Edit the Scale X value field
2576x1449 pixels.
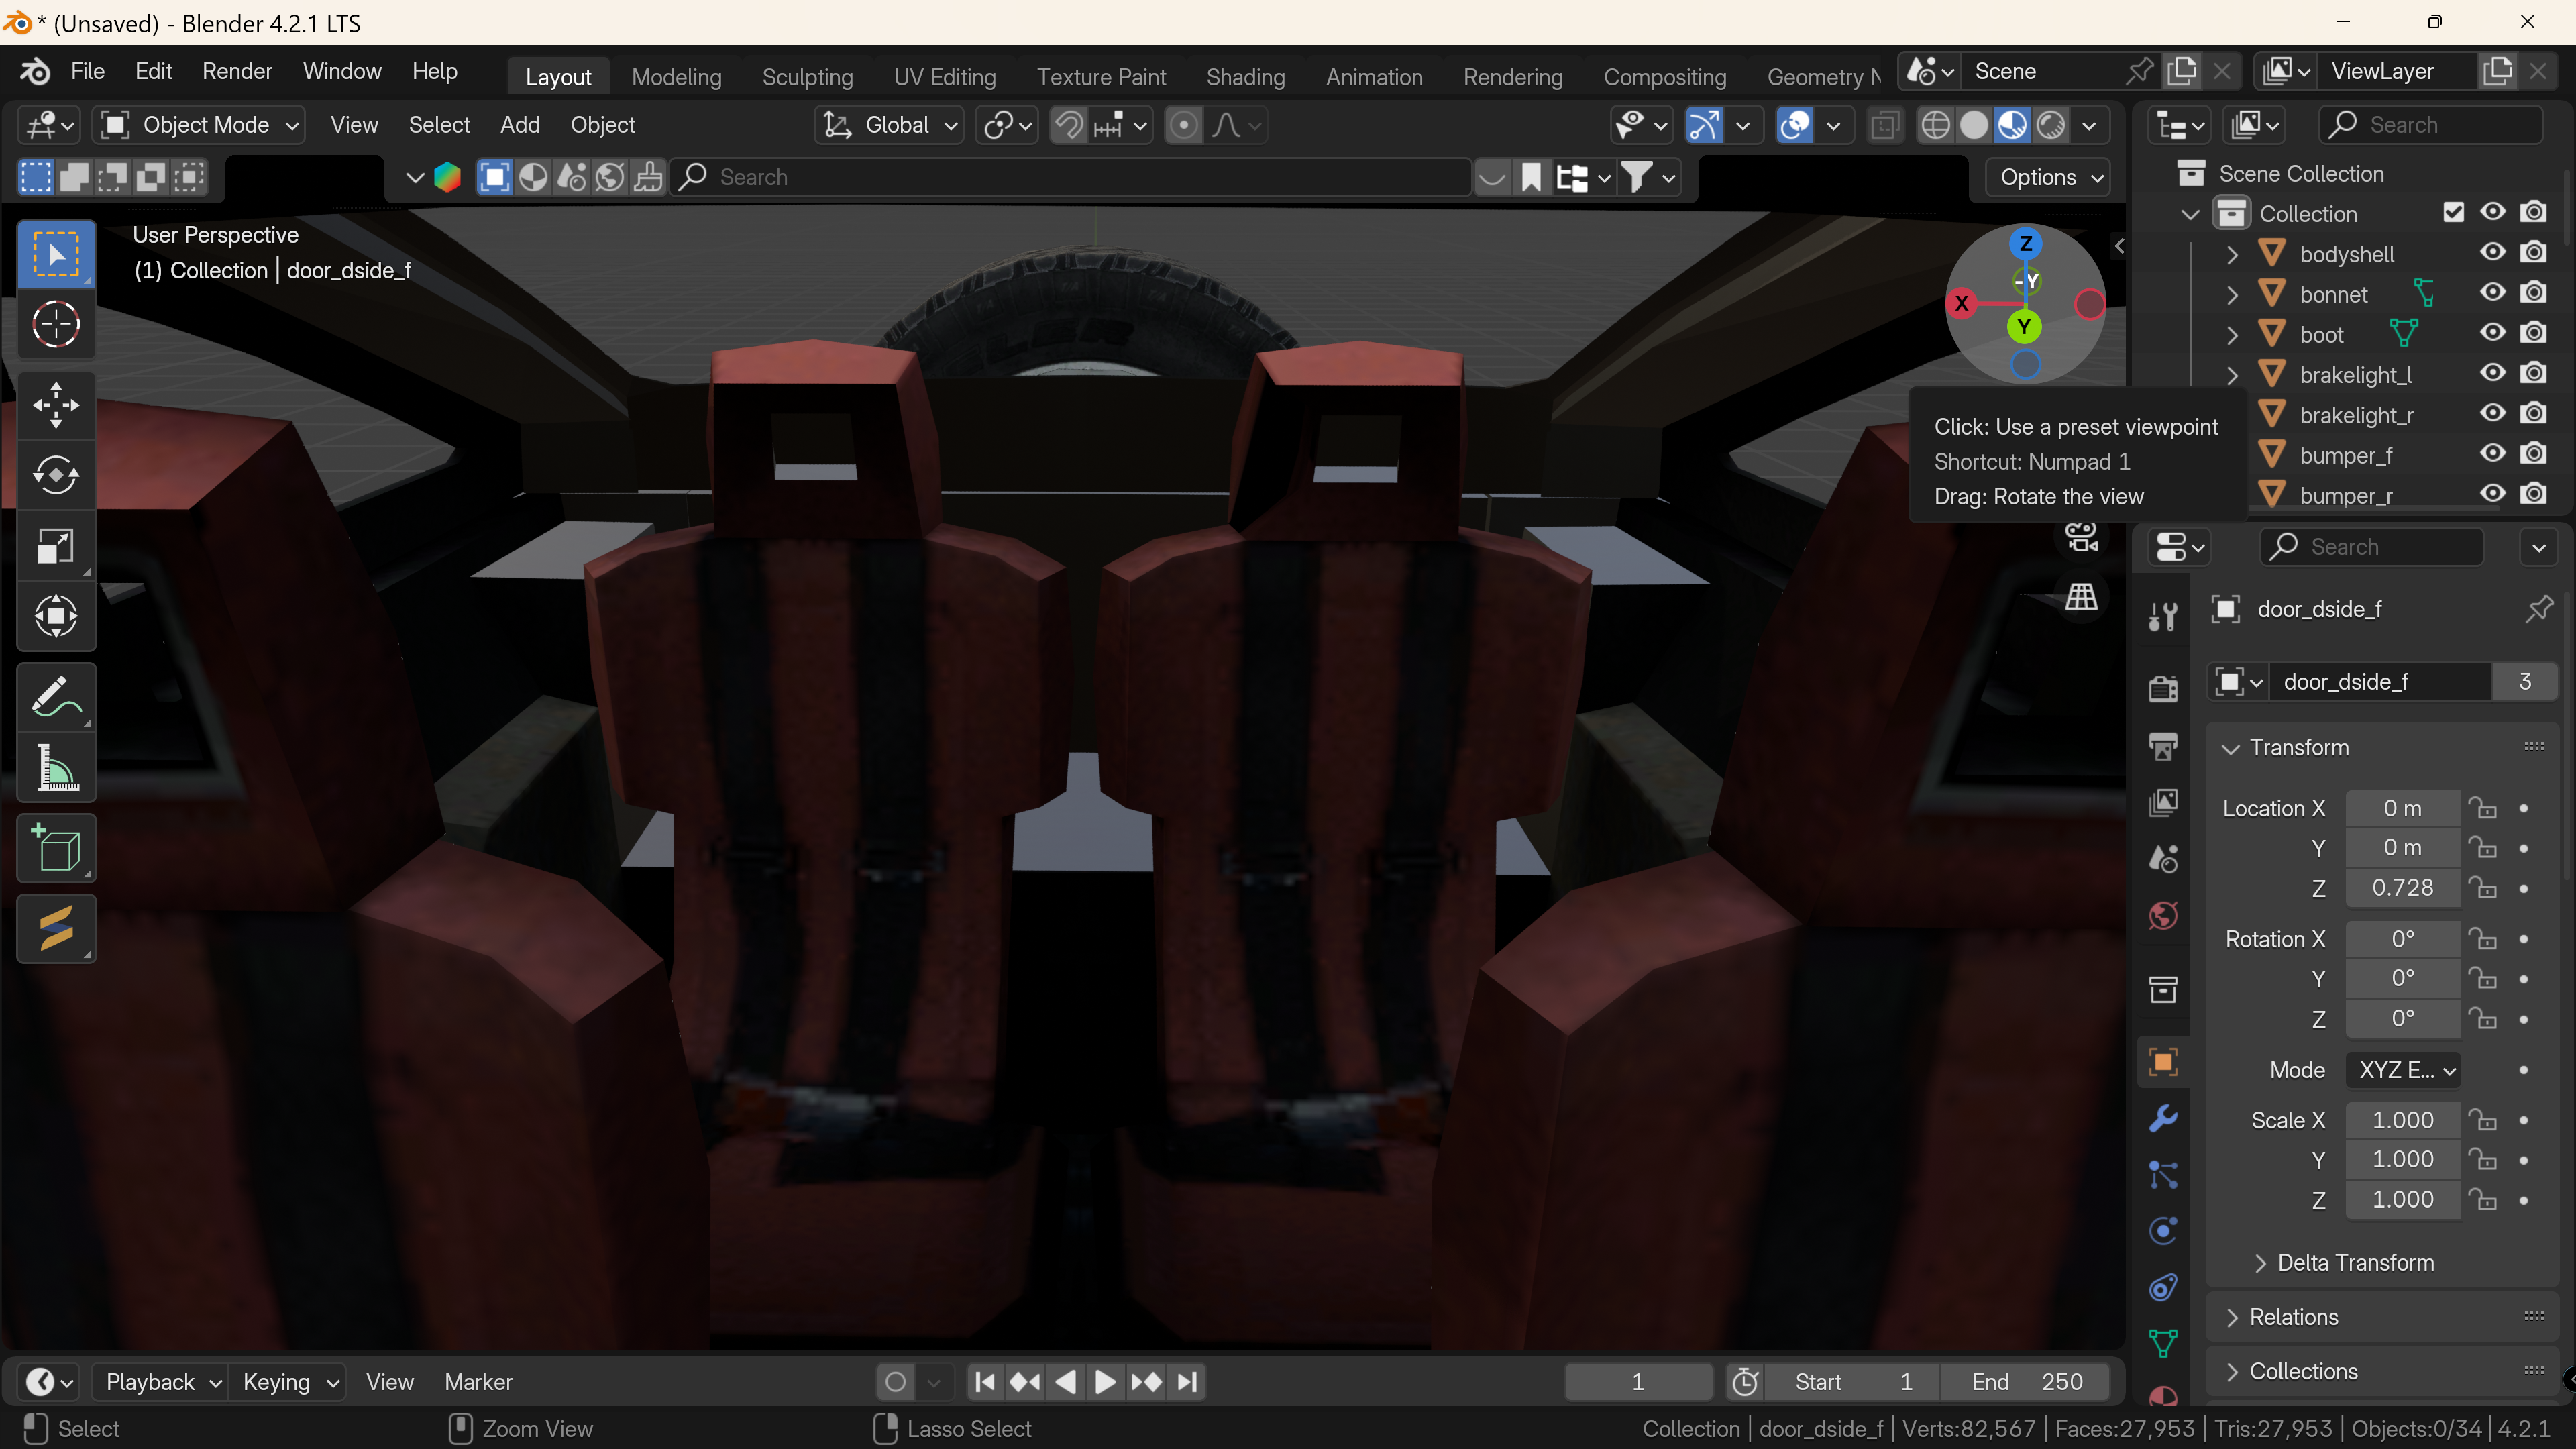(x=2402, y=1121)
